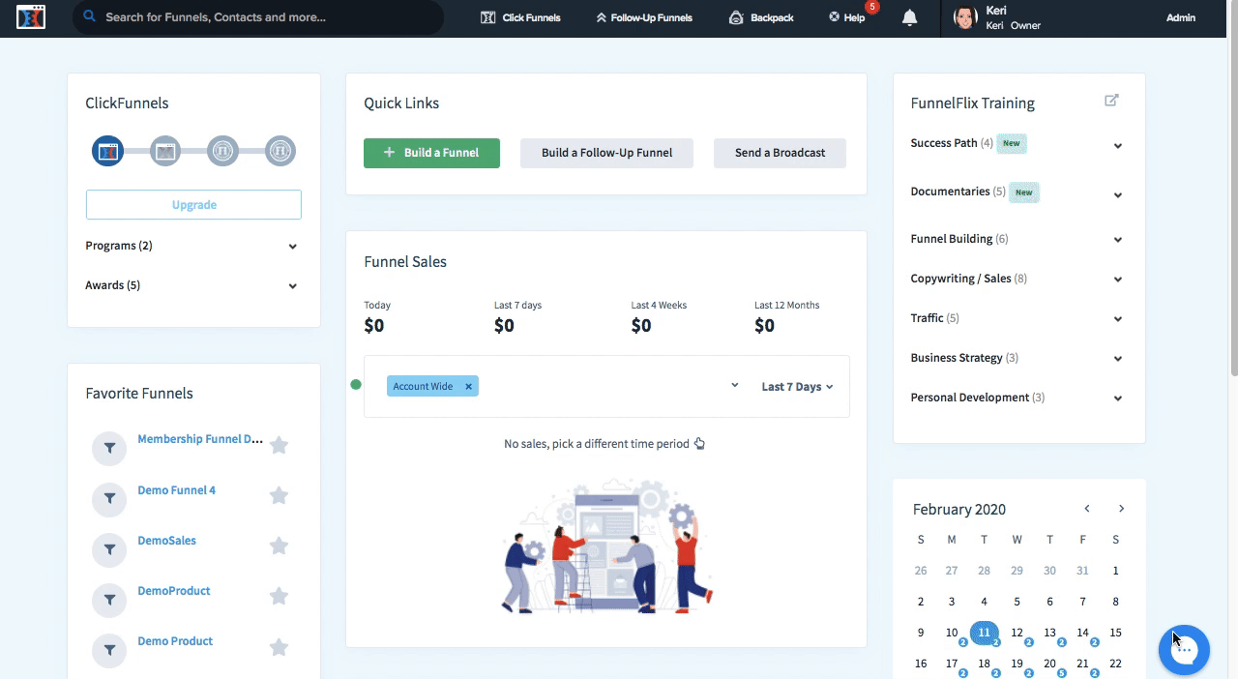The height and width of the screenshot is (679, 1238).
Task: Go to previous calendar month
Action: click(1087, 509)
